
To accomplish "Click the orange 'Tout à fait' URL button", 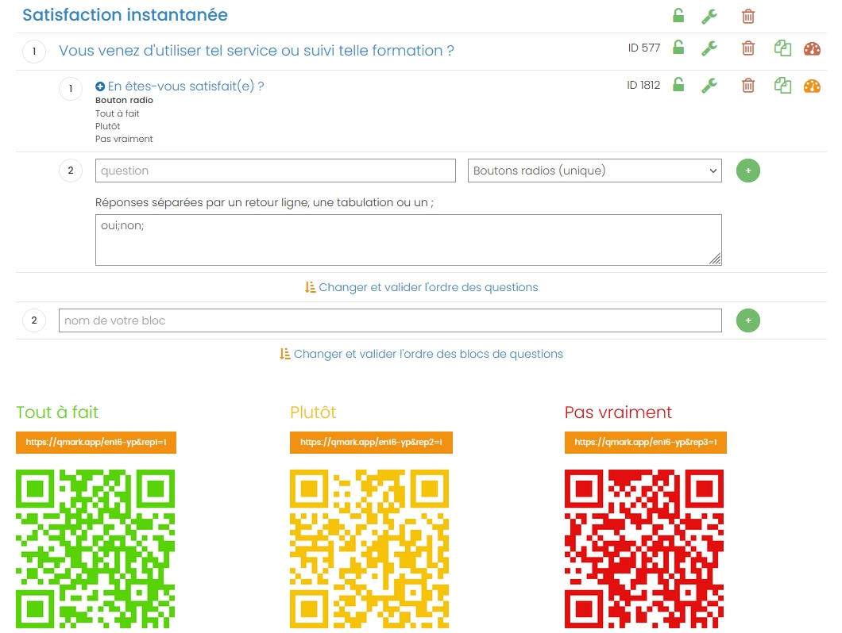I will click(x=96, y=443).
